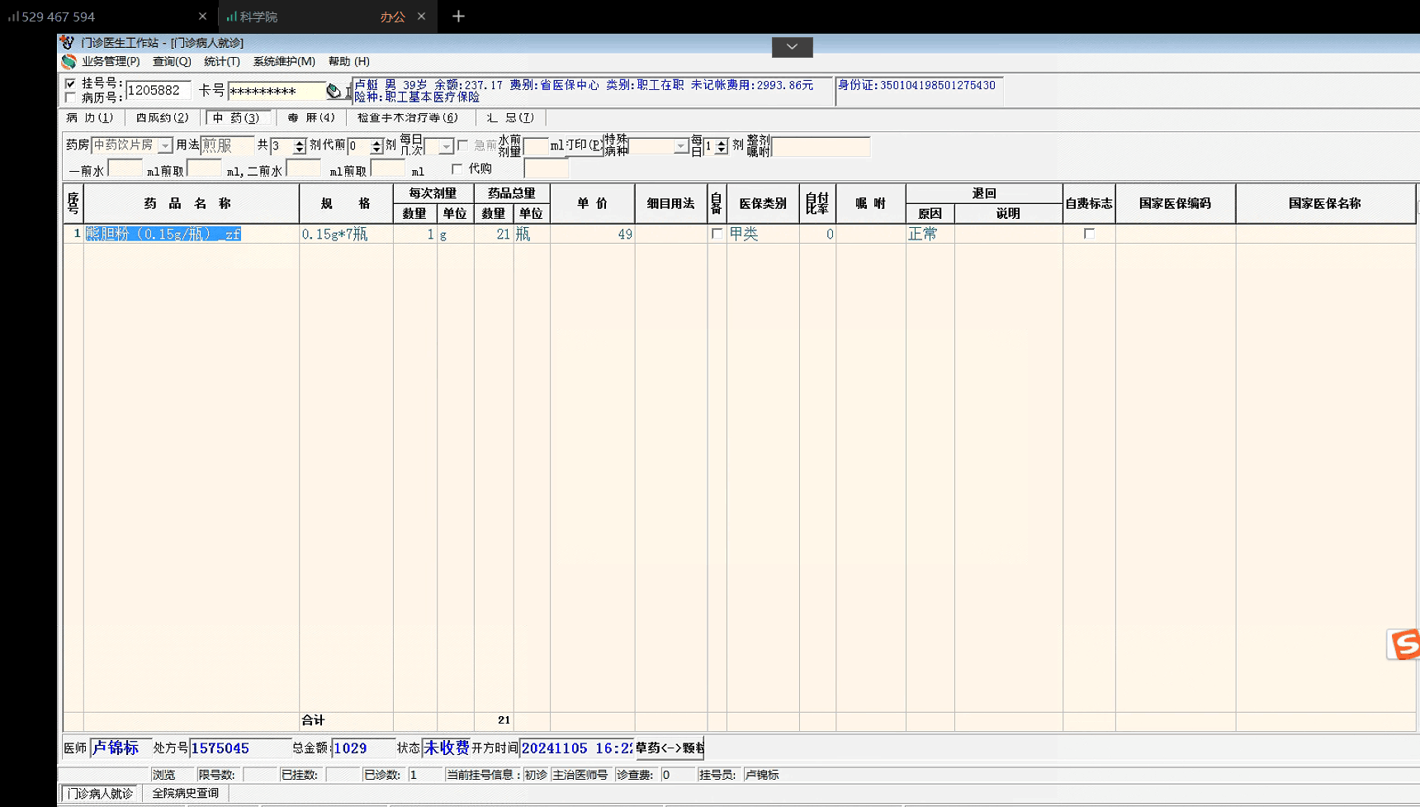Toggle the 挂号号 checkbox
The width and height of the screenshot is (1420, 807).
[71, 83]
